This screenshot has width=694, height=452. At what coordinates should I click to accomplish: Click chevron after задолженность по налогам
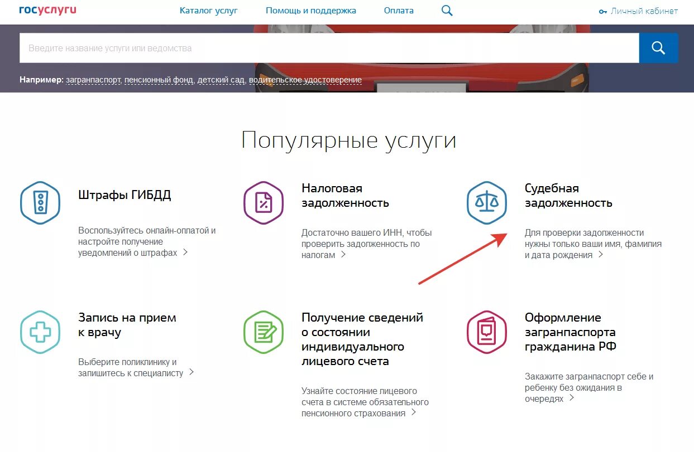point(343,255)
